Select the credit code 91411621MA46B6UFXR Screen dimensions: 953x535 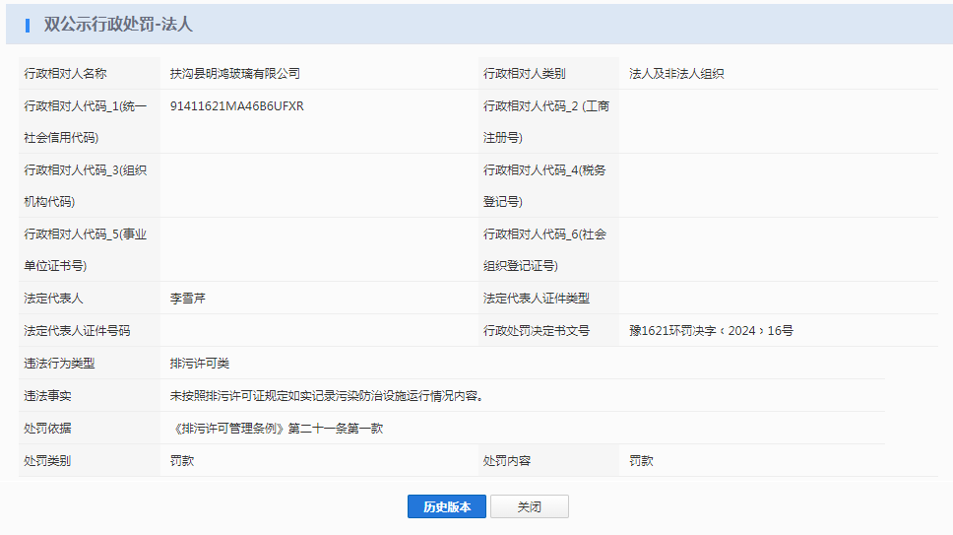click(237, 105)
